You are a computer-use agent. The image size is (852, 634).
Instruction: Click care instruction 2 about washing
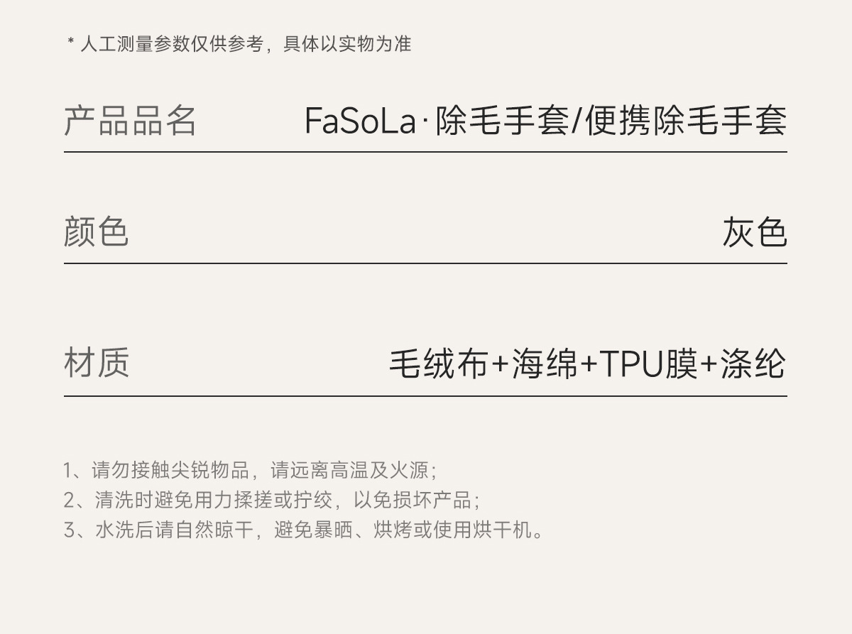point(271,500)
